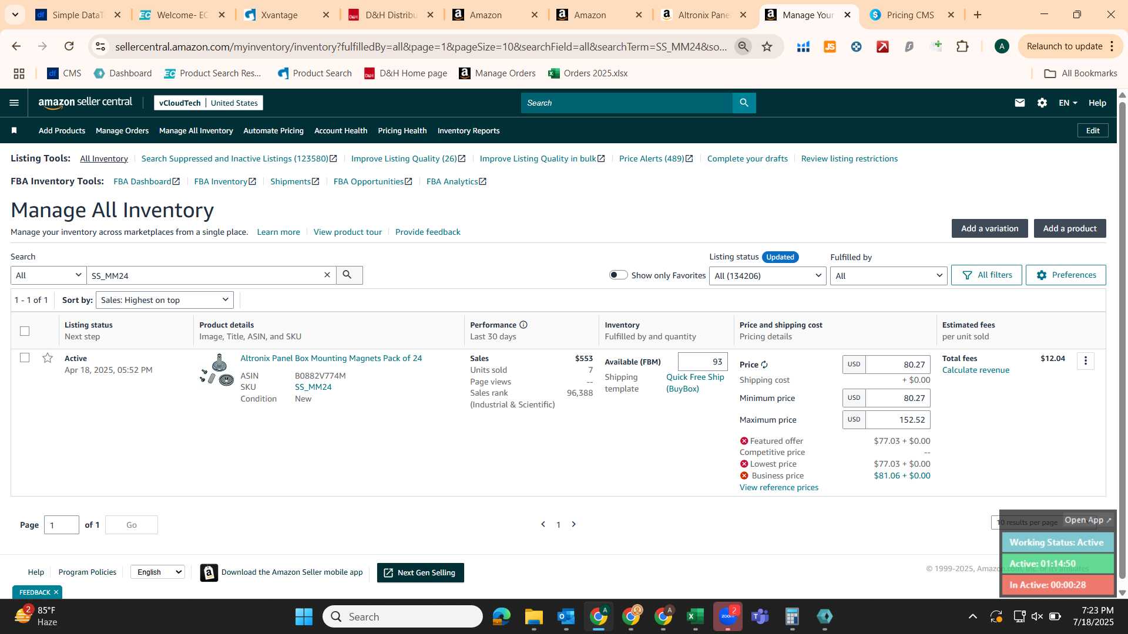Open Outlook from the taskbar
The image size is (1128, 634).
coord(566,616)
